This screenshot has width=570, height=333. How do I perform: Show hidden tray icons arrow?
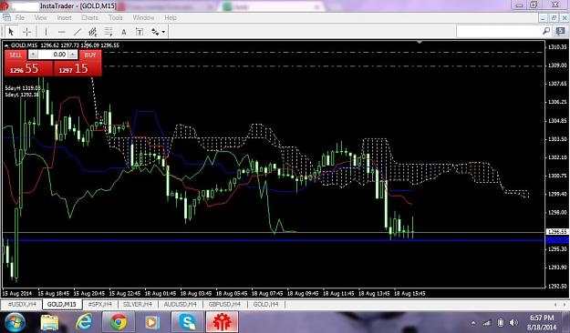pos(473,322)
